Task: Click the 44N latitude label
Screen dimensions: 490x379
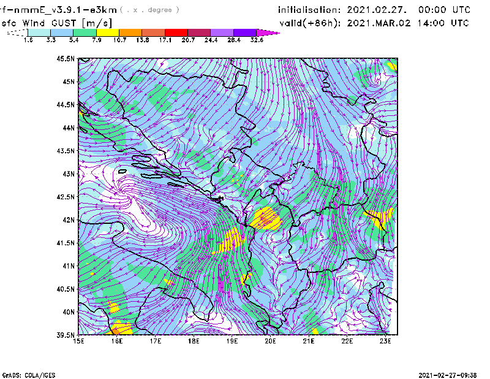Action: click(x=69, y=128)
